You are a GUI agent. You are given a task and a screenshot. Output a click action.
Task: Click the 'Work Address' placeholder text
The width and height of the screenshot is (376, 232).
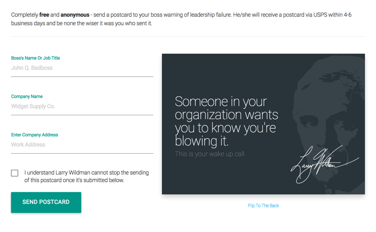point(28,145)
